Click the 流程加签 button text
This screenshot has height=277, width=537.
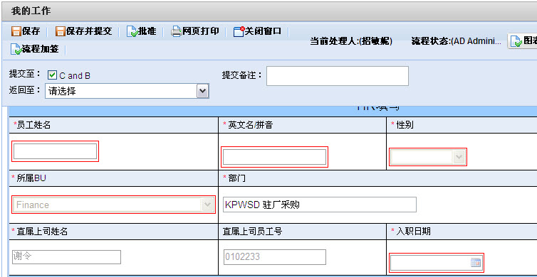tap(41, 49)
